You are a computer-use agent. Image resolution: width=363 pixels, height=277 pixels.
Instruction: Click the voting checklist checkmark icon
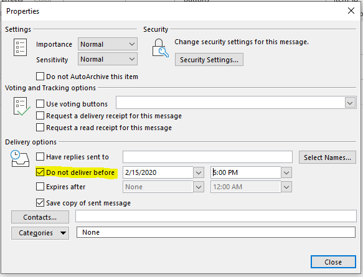pyautogui.click(x=22, y=106)
